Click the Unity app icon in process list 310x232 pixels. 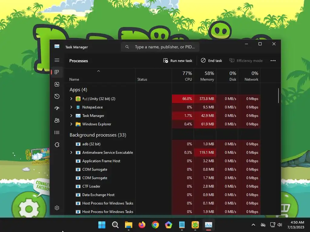pos(78,99)
